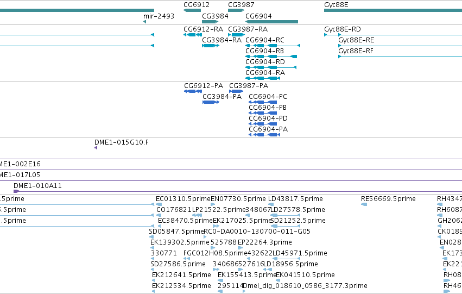Click the 330771 feature label

coord(164,253)
